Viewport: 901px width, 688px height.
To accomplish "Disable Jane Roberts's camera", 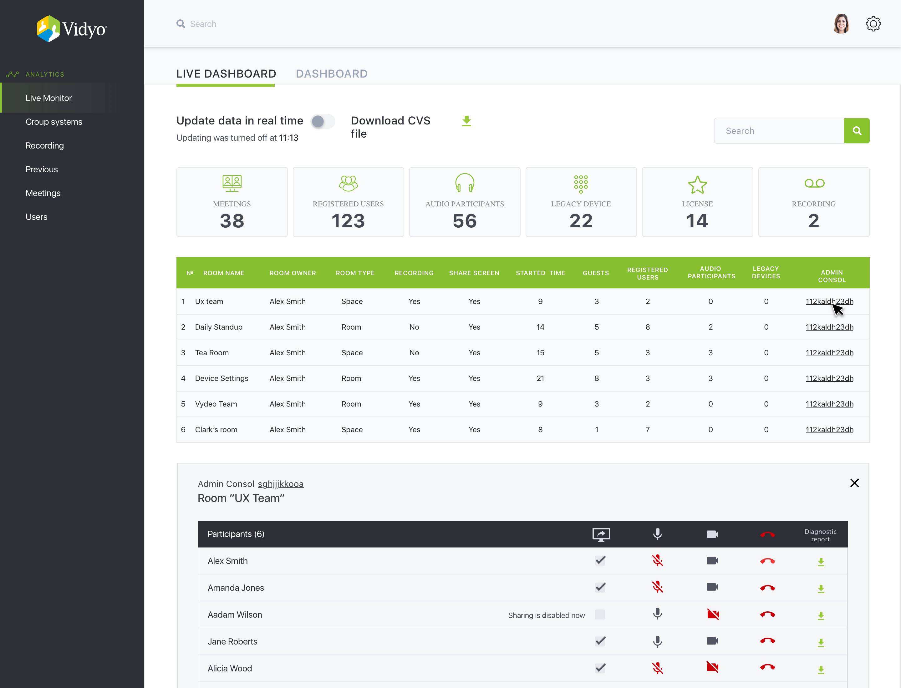I will (x=713, y=641).
